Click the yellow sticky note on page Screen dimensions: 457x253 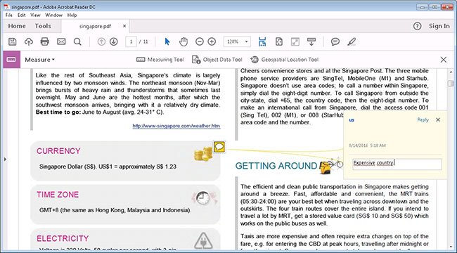coord(219,147)
